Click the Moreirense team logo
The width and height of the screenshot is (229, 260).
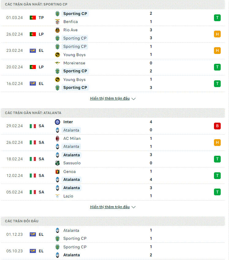(57, 63)
